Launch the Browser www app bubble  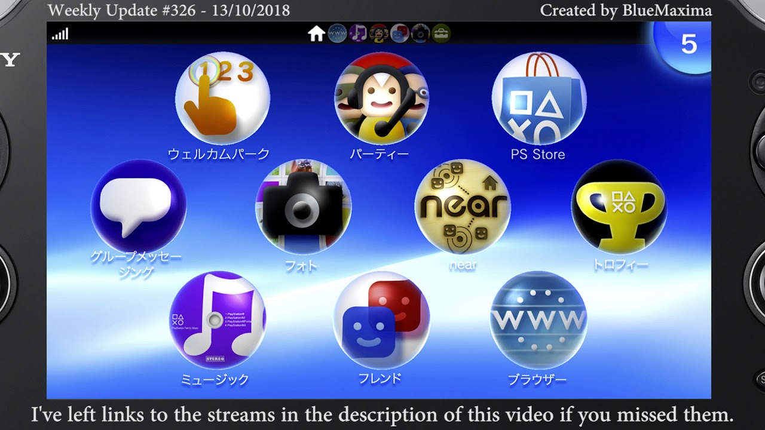coord(538,320)
